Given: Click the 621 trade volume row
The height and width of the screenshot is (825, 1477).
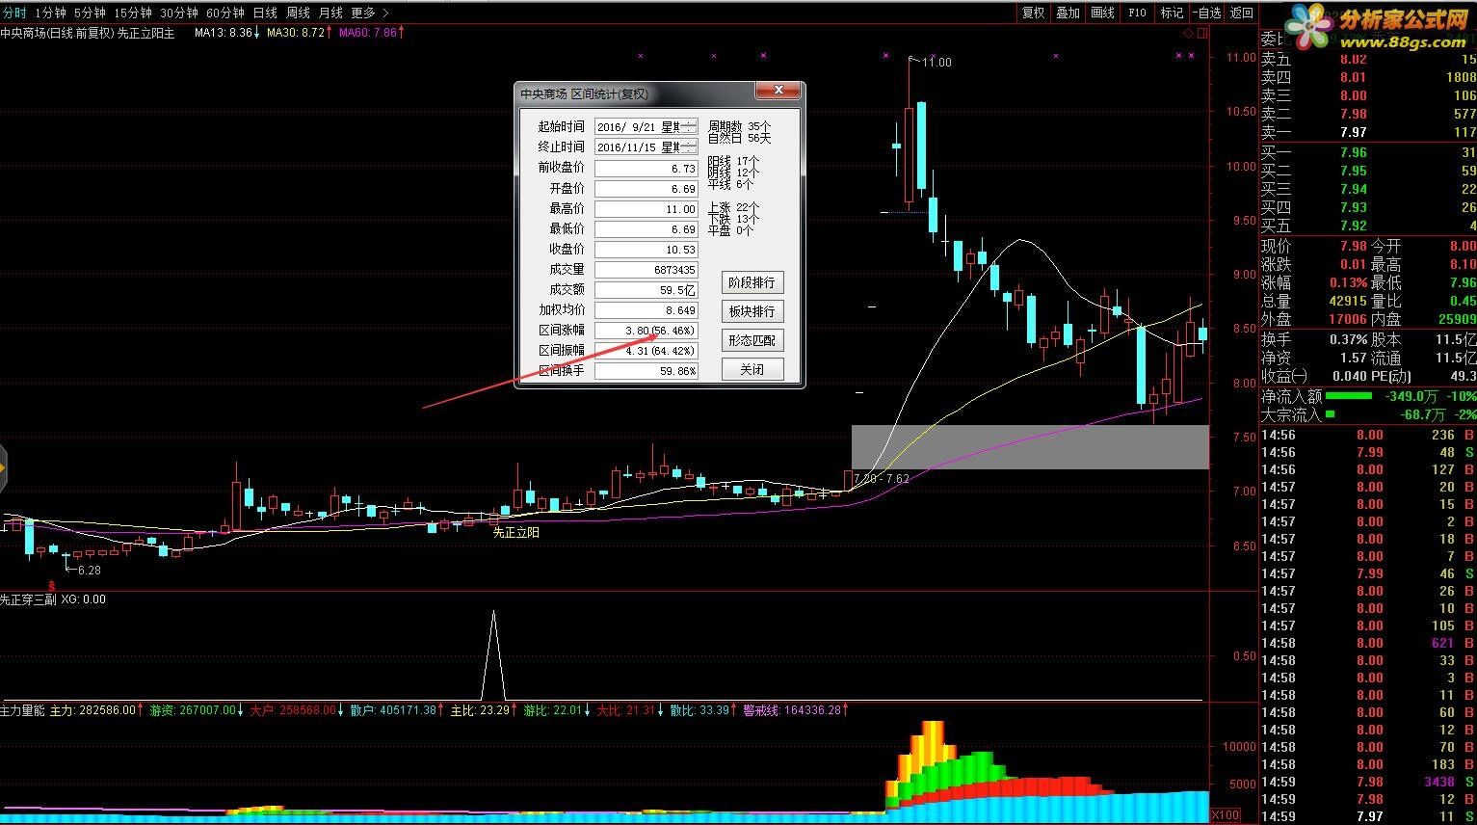Looking at the screenshot, I should pyautogui.click(x=1368, y=643).
